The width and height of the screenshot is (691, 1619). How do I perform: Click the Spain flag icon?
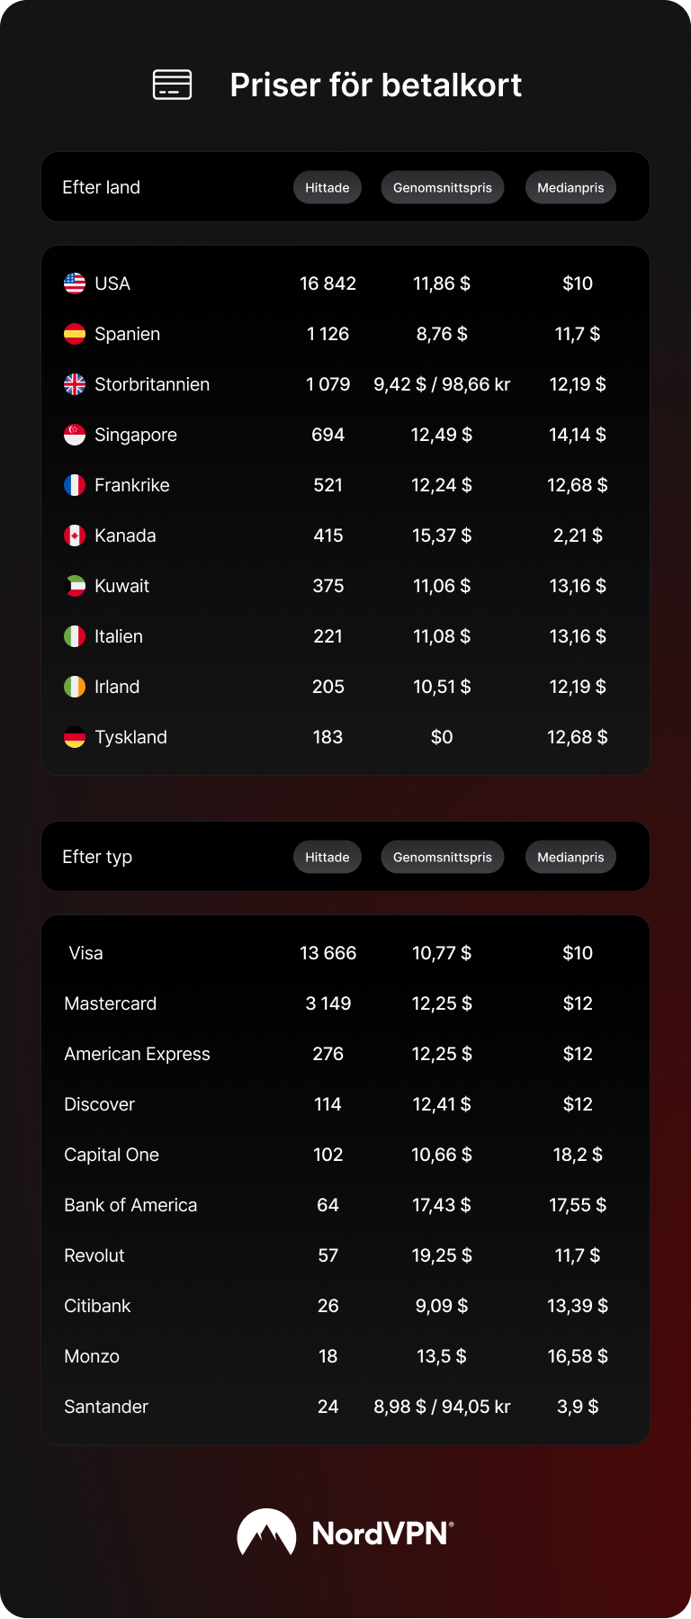[75, 334]
